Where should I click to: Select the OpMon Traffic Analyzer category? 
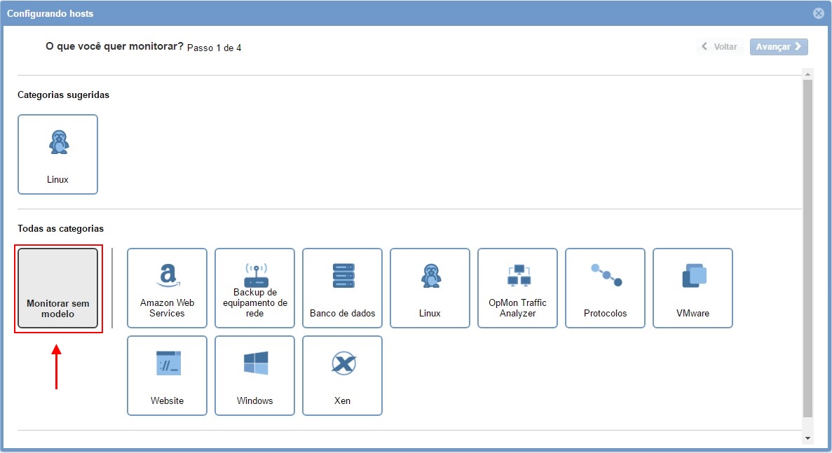(x=517, y=288)
